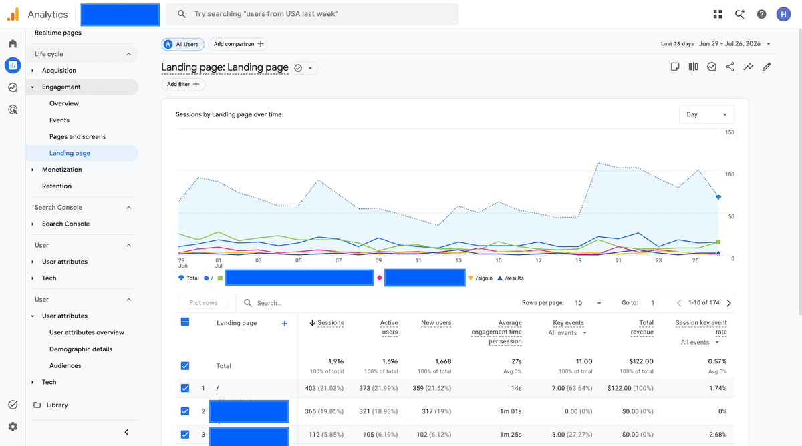Click the search magnifier icon in top bar
Screen dimensions: 802x446
(181, 14)
